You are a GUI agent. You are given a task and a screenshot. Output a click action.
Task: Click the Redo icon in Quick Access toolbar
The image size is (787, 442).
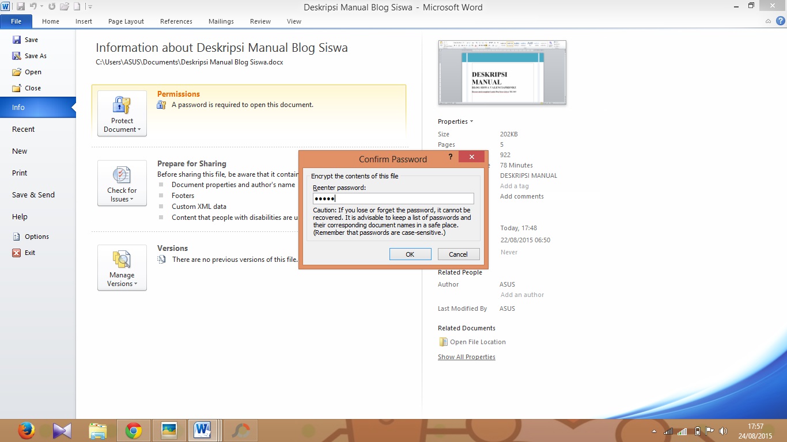click(x=52, y=7)
